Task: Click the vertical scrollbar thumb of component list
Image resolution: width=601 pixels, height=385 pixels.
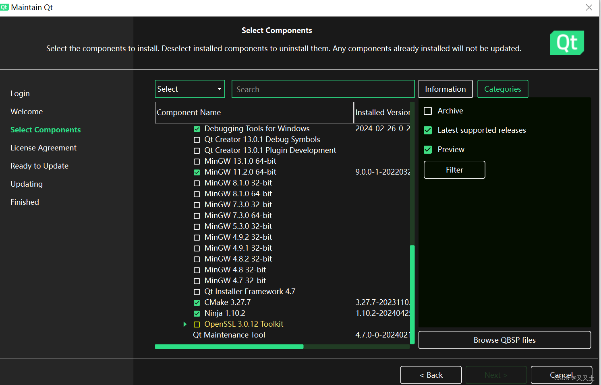Action: 412,294
